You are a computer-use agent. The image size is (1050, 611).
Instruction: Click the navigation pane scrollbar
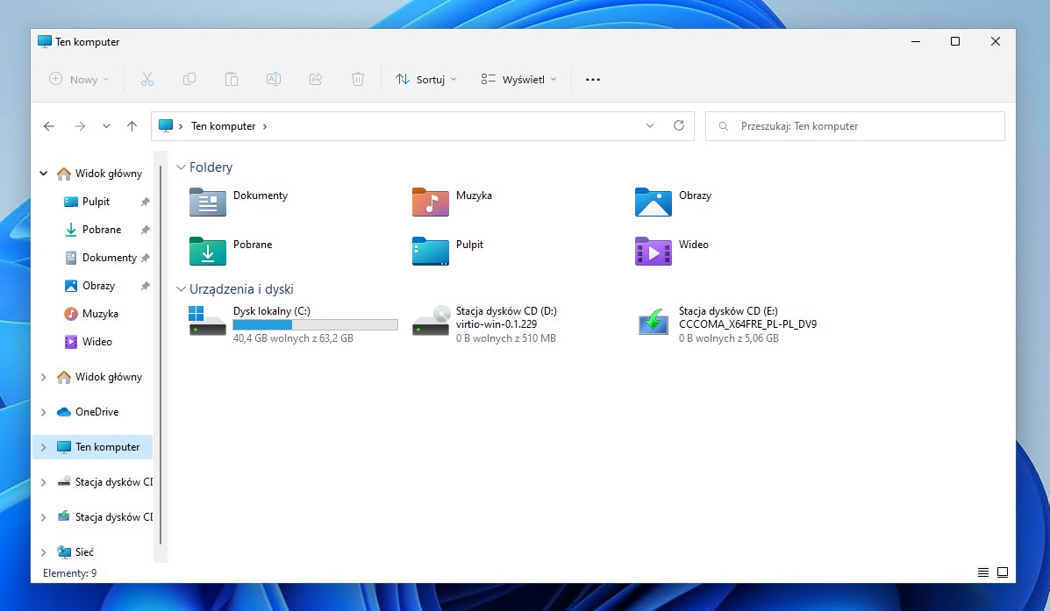161,351
